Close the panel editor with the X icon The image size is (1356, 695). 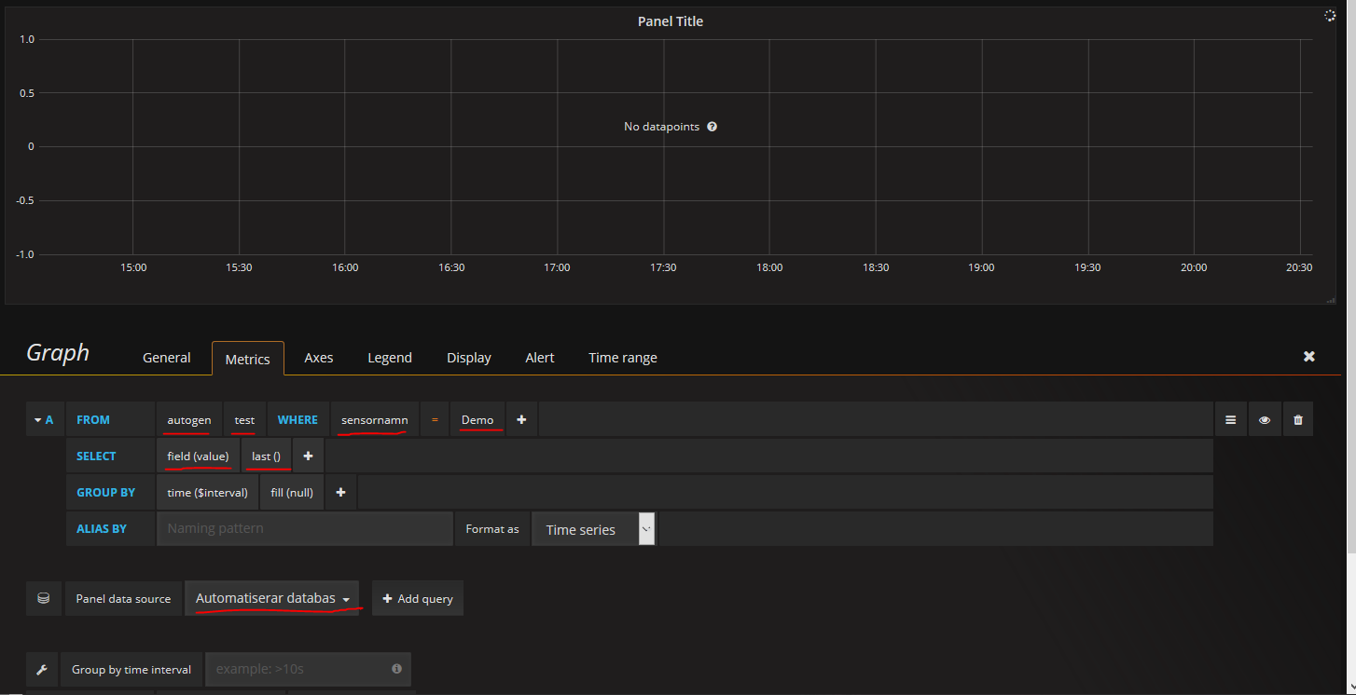(1309, 357)
